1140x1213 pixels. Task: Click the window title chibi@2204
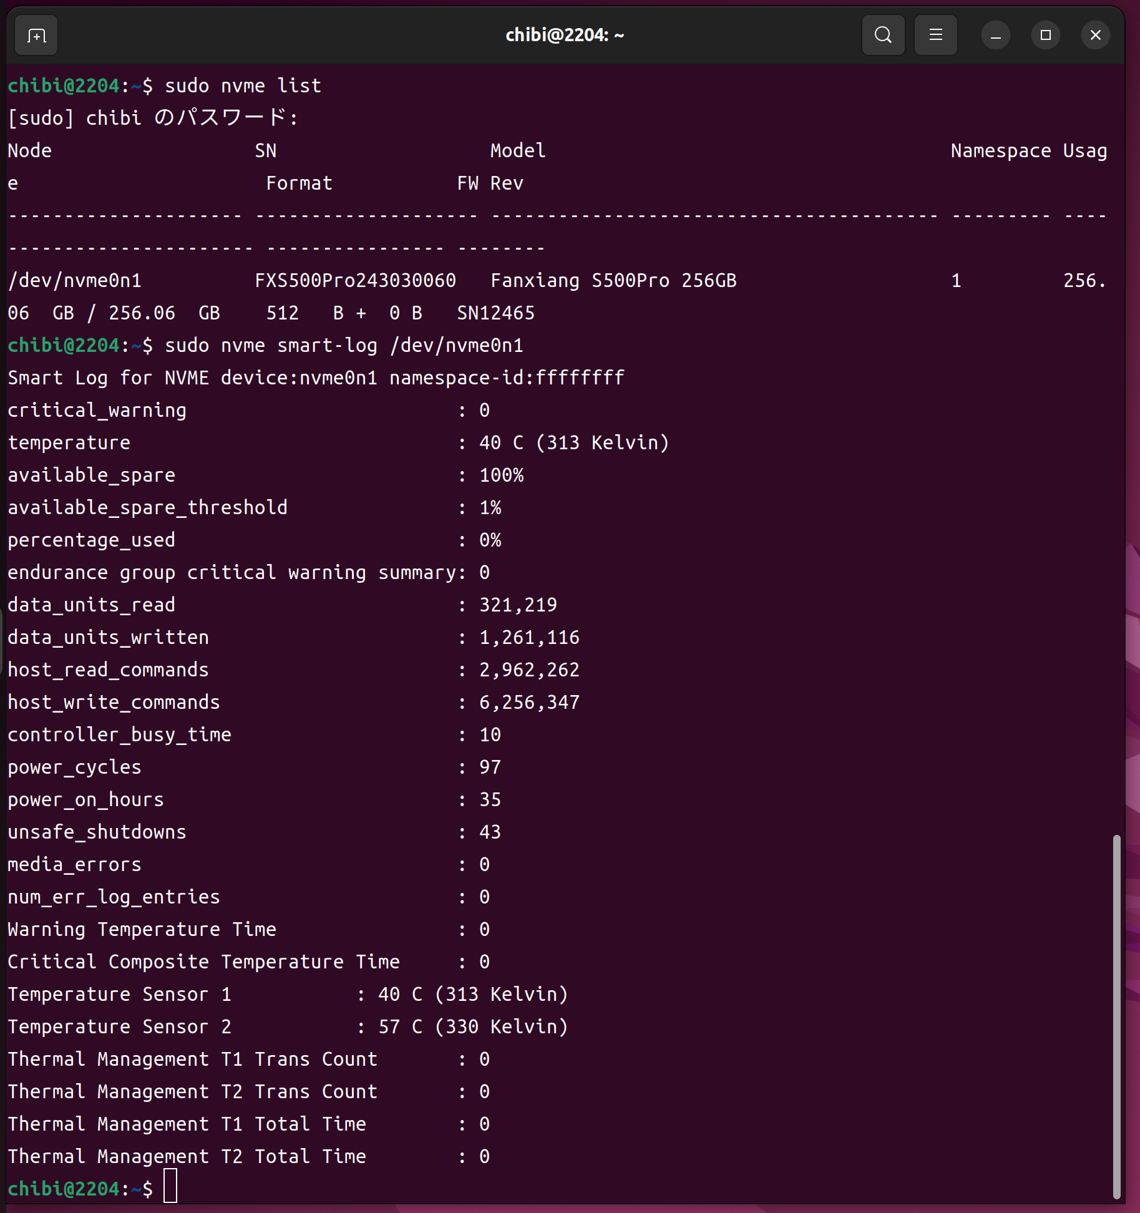[x=564, y=36]
